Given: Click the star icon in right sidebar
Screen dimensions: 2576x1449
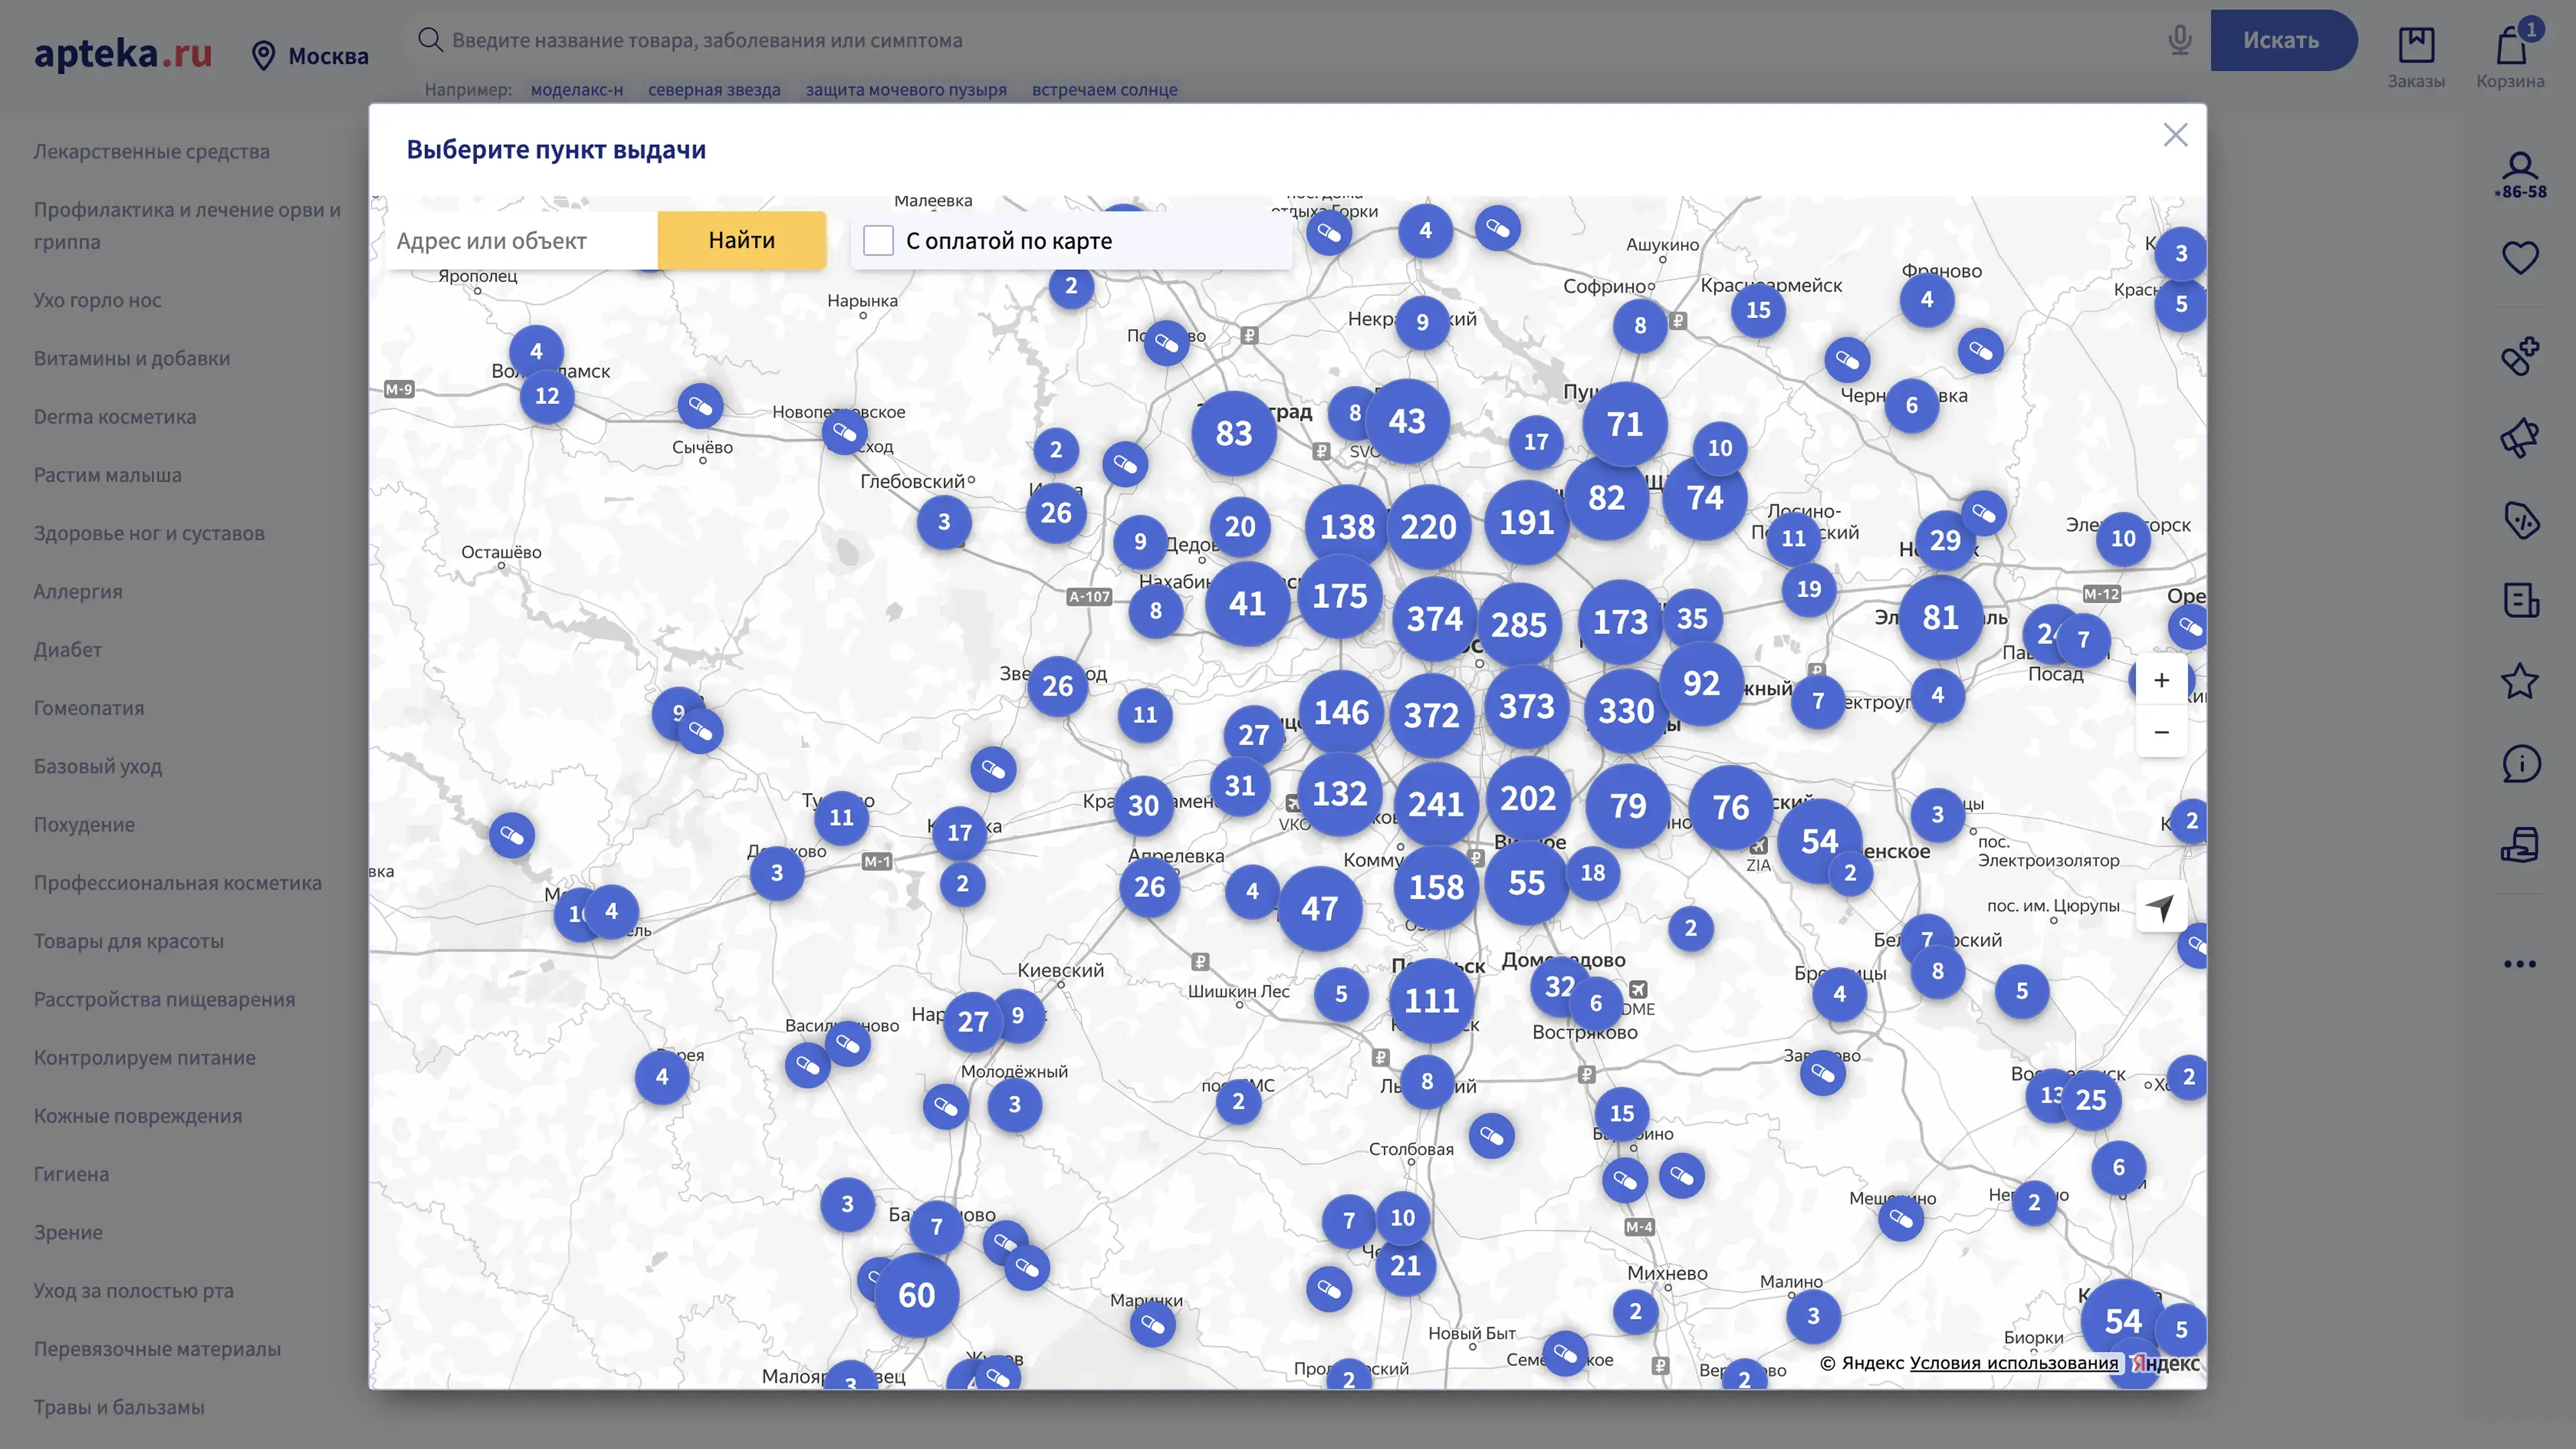Looking at the screenshot, I should pos(2520,682).
